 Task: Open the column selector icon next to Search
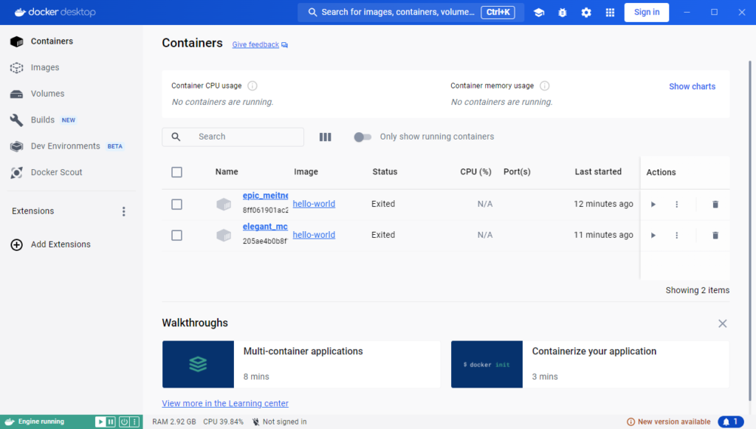[326, 137]
